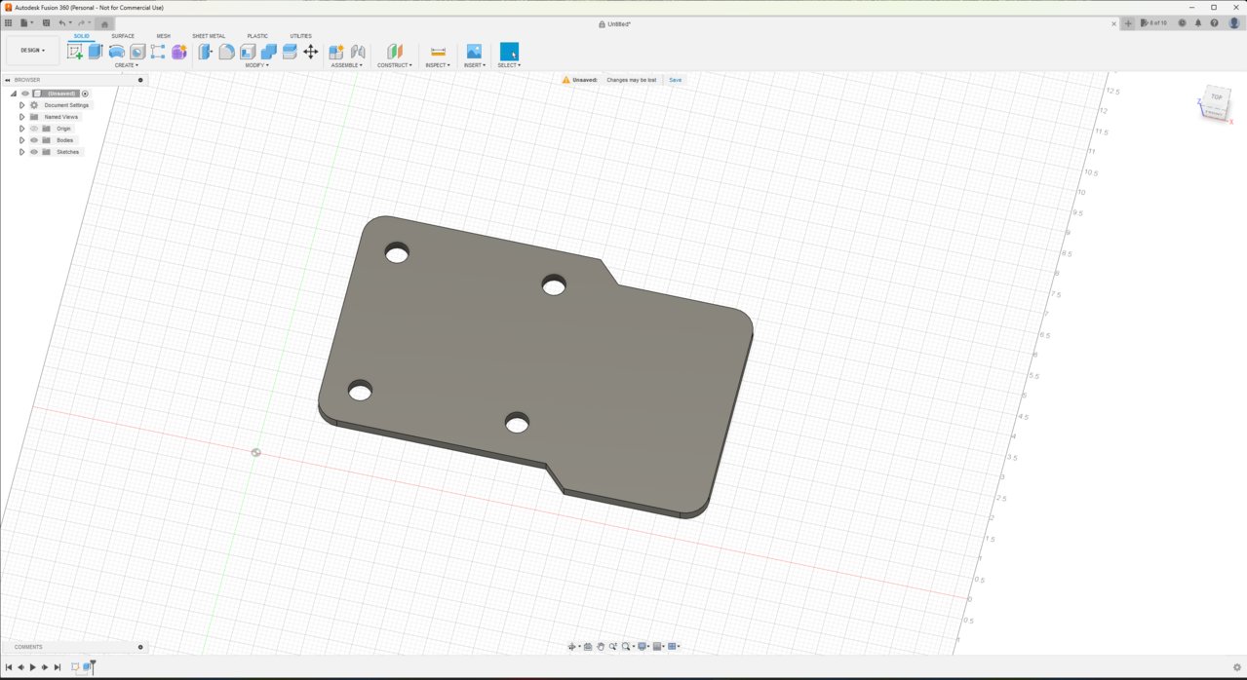
Task: Switch to the Utilities tab
Action: [300, 36]
